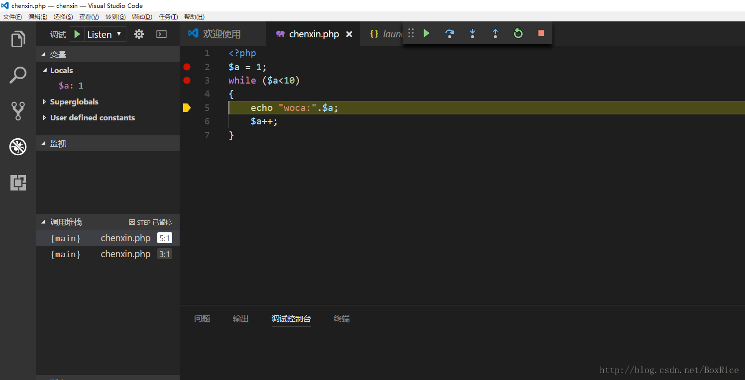Open the 帮助(H) menu
The width and height of the screenshot is (745, 380).
pos(194,17)
